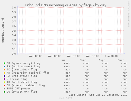Screen dimensions: 131x101
Task: Select the 'EDNS OPT present' legend label
Action: (20, 89)
